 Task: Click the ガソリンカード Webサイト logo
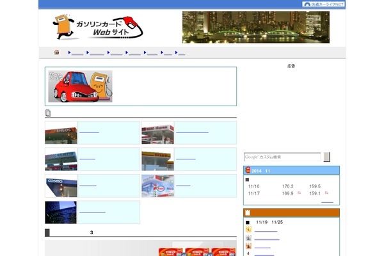(x=97, y=27)
